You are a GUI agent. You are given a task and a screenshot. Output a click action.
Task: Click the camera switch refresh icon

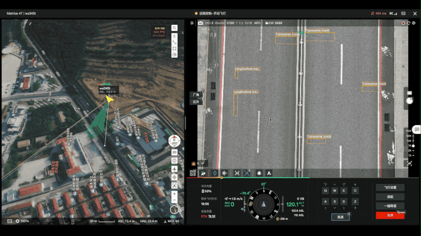[408, 23]
